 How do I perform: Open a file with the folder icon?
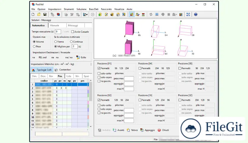click(x=39, y=14)
